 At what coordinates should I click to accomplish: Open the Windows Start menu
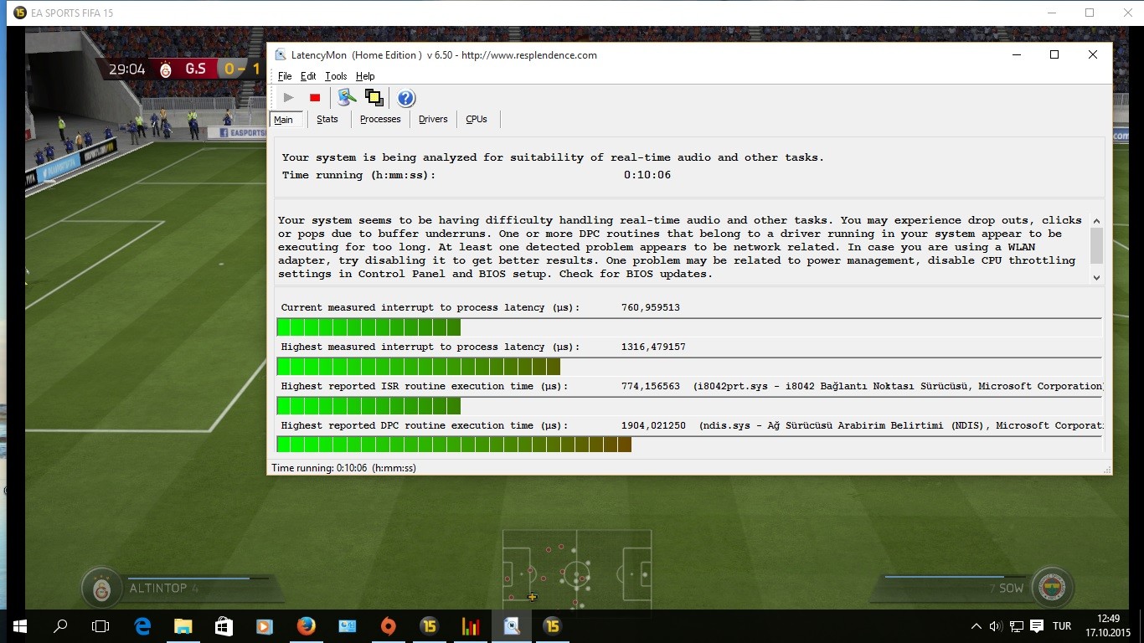(x=20, y=626)
